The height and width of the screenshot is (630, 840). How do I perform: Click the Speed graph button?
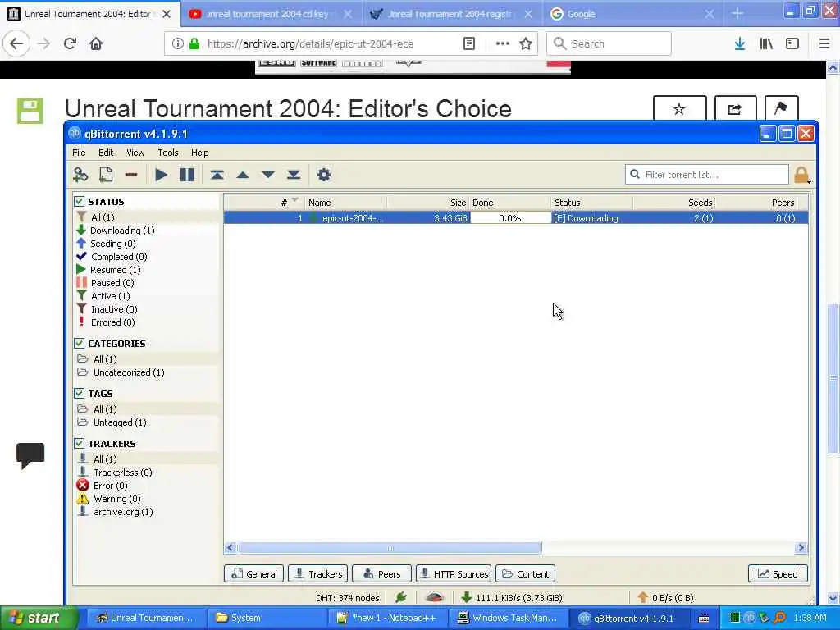(x=778, y=573)
